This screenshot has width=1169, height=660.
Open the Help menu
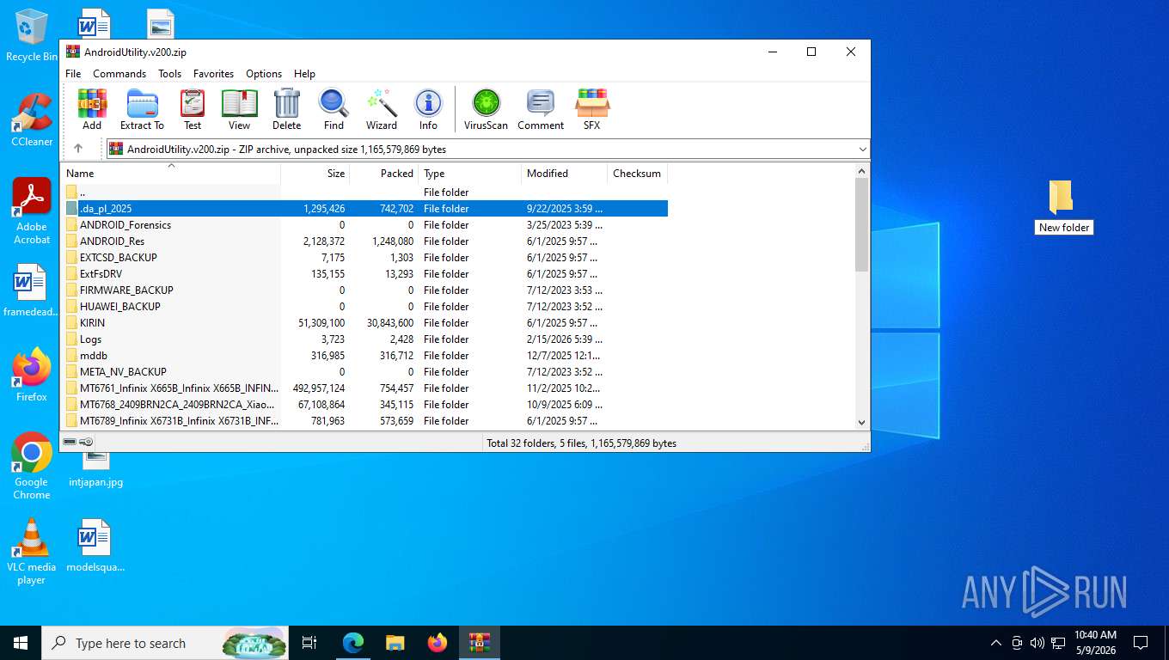304,74
